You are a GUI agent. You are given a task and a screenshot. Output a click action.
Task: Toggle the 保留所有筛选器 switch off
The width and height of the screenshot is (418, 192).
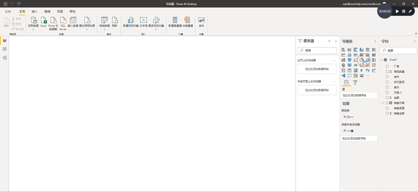[350, 131]
